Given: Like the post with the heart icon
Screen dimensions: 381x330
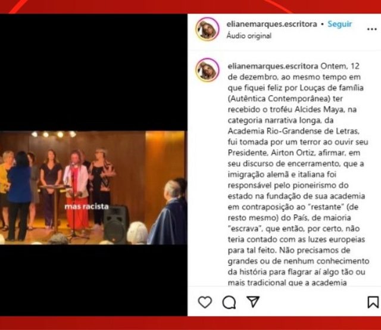Looking at the screenshot, I should coord(205,302).
